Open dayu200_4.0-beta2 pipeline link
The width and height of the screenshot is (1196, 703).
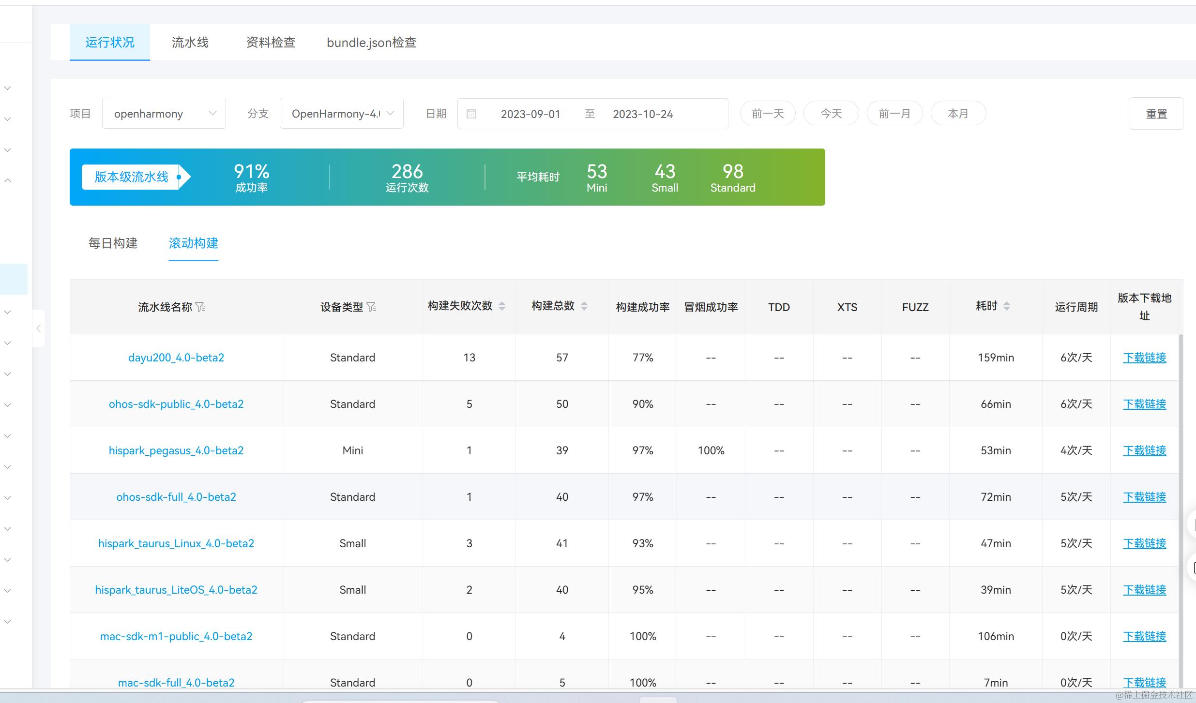(176, 358)
